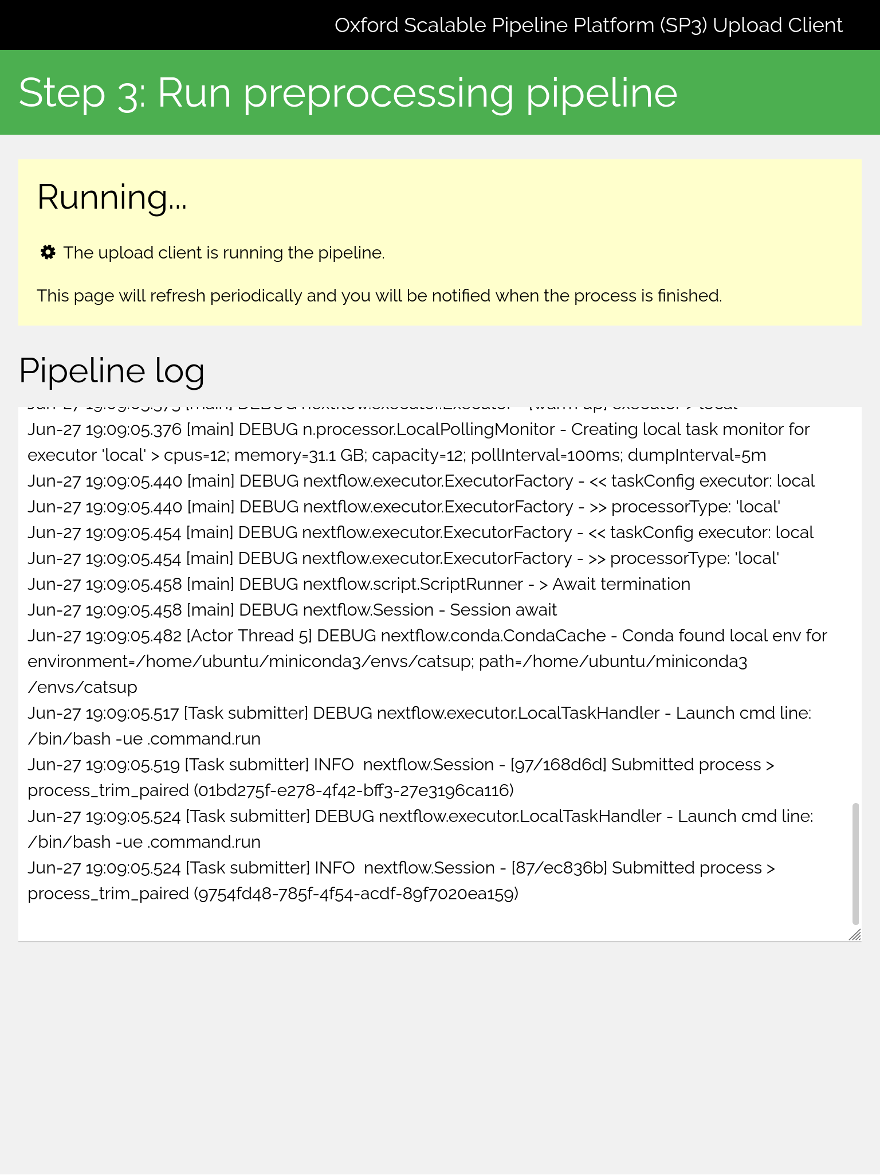880x1175 pixels.
Task: Click the pipeline log scrollbar thumb
Action: point(855,864)
